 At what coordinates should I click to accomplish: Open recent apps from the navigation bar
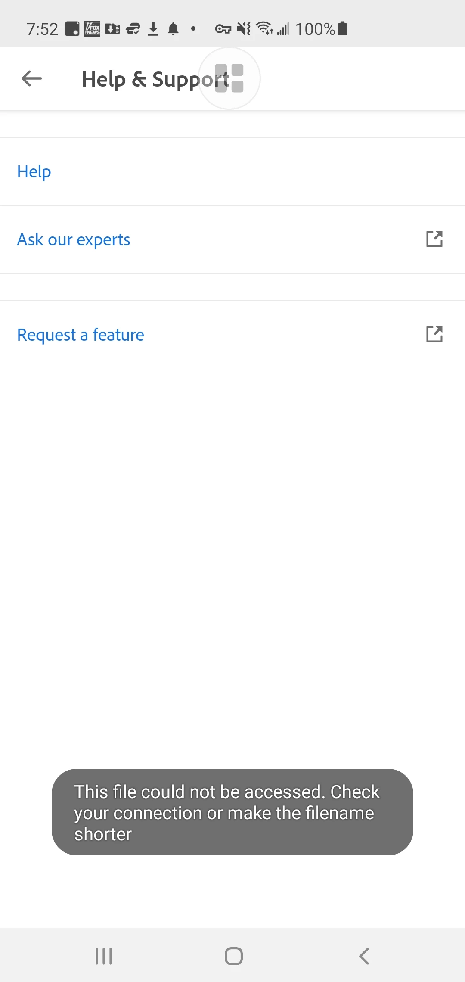click(104, 956)
